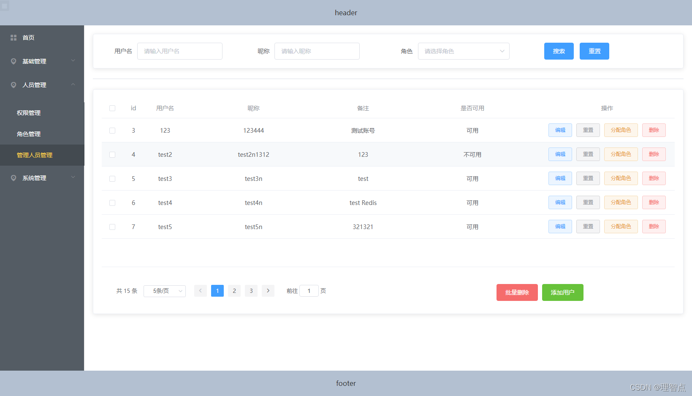Check the row checkbox for test3

click(112, 179)
